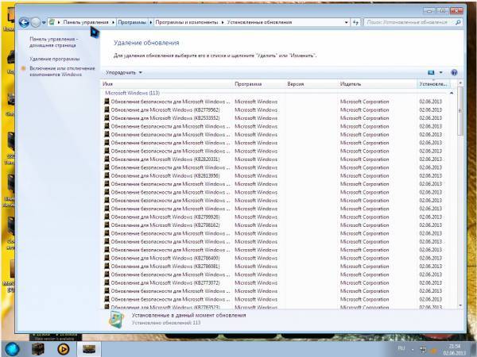Click the search magnifier icon
Viewport: 477px width, 357px height.
point(458,22)
